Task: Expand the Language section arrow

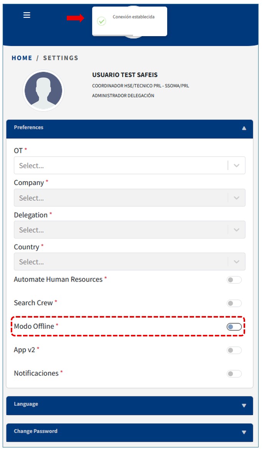Action: coord(244,406)
